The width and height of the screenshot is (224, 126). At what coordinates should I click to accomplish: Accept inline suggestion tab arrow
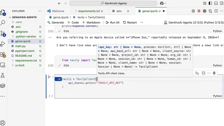(x=58, y=79)
